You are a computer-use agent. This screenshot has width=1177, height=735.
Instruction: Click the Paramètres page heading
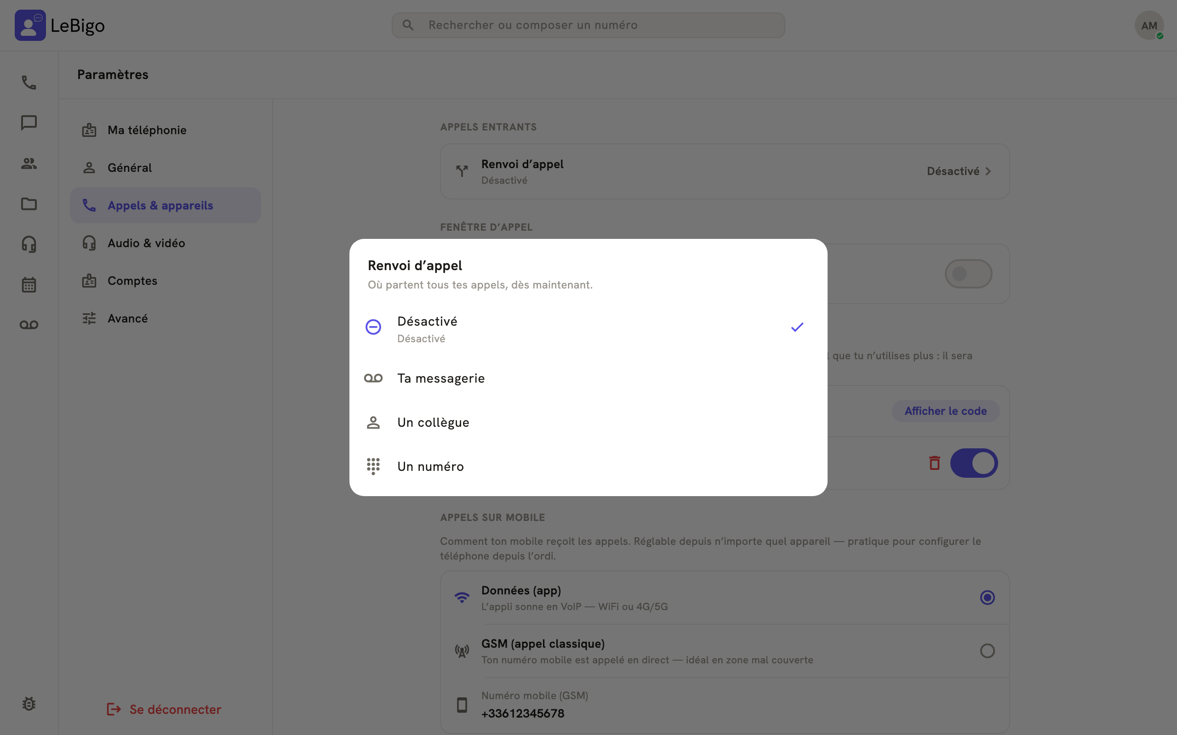pos(112,74)
